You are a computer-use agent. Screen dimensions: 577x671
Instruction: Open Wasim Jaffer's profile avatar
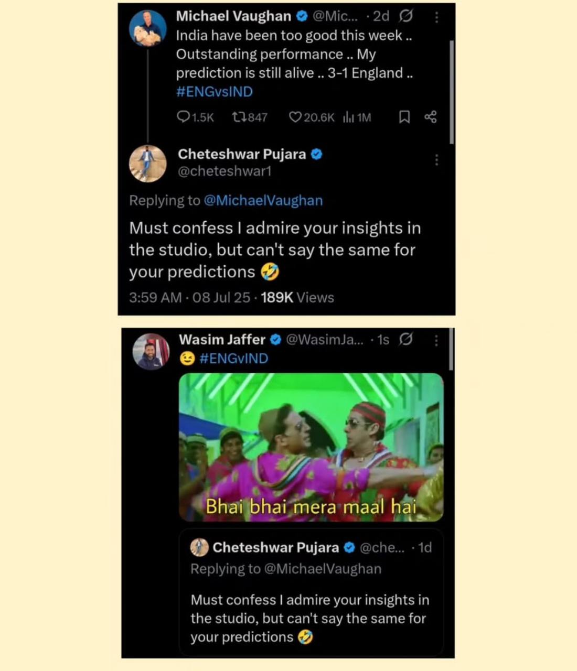point(151,351)
